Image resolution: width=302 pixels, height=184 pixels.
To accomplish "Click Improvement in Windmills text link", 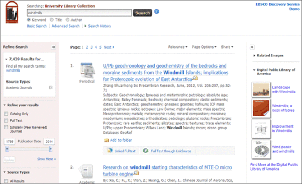I will coord(283,129).
